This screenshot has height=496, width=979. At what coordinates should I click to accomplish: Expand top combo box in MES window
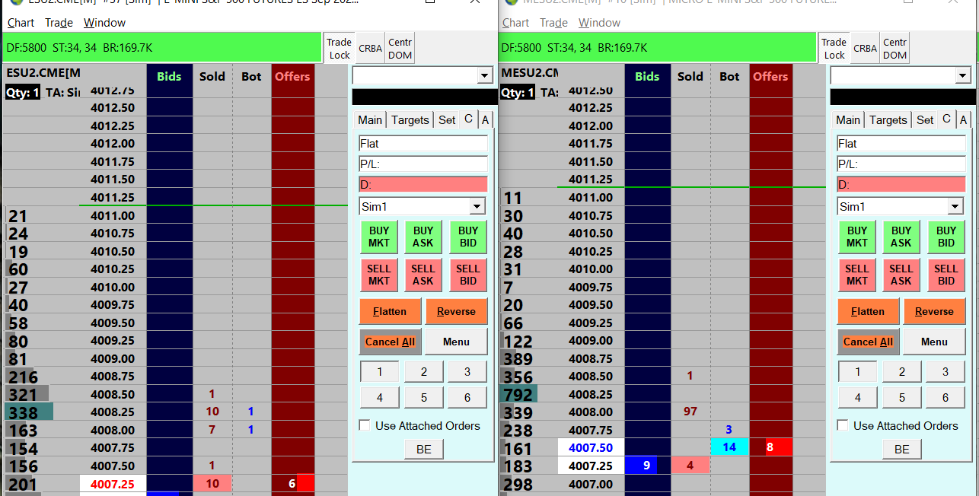click(962, 75)
